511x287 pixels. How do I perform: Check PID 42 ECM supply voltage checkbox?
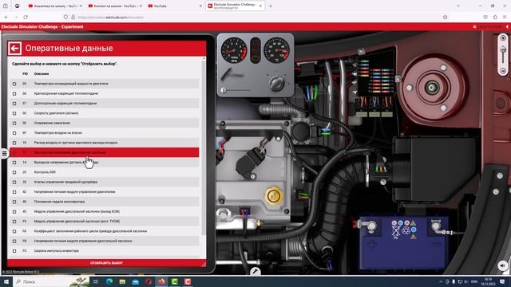tap(14, 192)
